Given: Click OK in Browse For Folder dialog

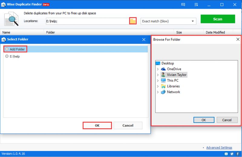Looking at the screenshot, I should (204, 120).
